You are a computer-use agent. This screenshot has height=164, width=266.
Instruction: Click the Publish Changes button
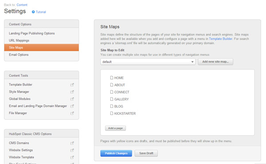click(x=116, y=153)
